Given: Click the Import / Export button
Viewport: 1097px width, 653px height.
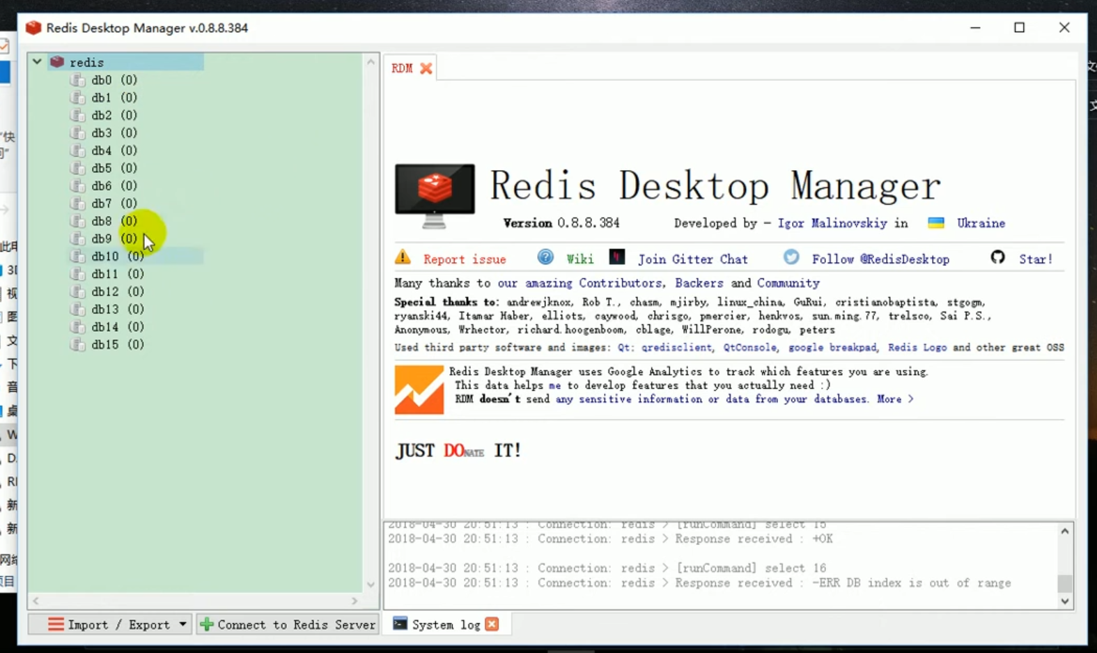Looking at the screenshot, I should [109, 624].
